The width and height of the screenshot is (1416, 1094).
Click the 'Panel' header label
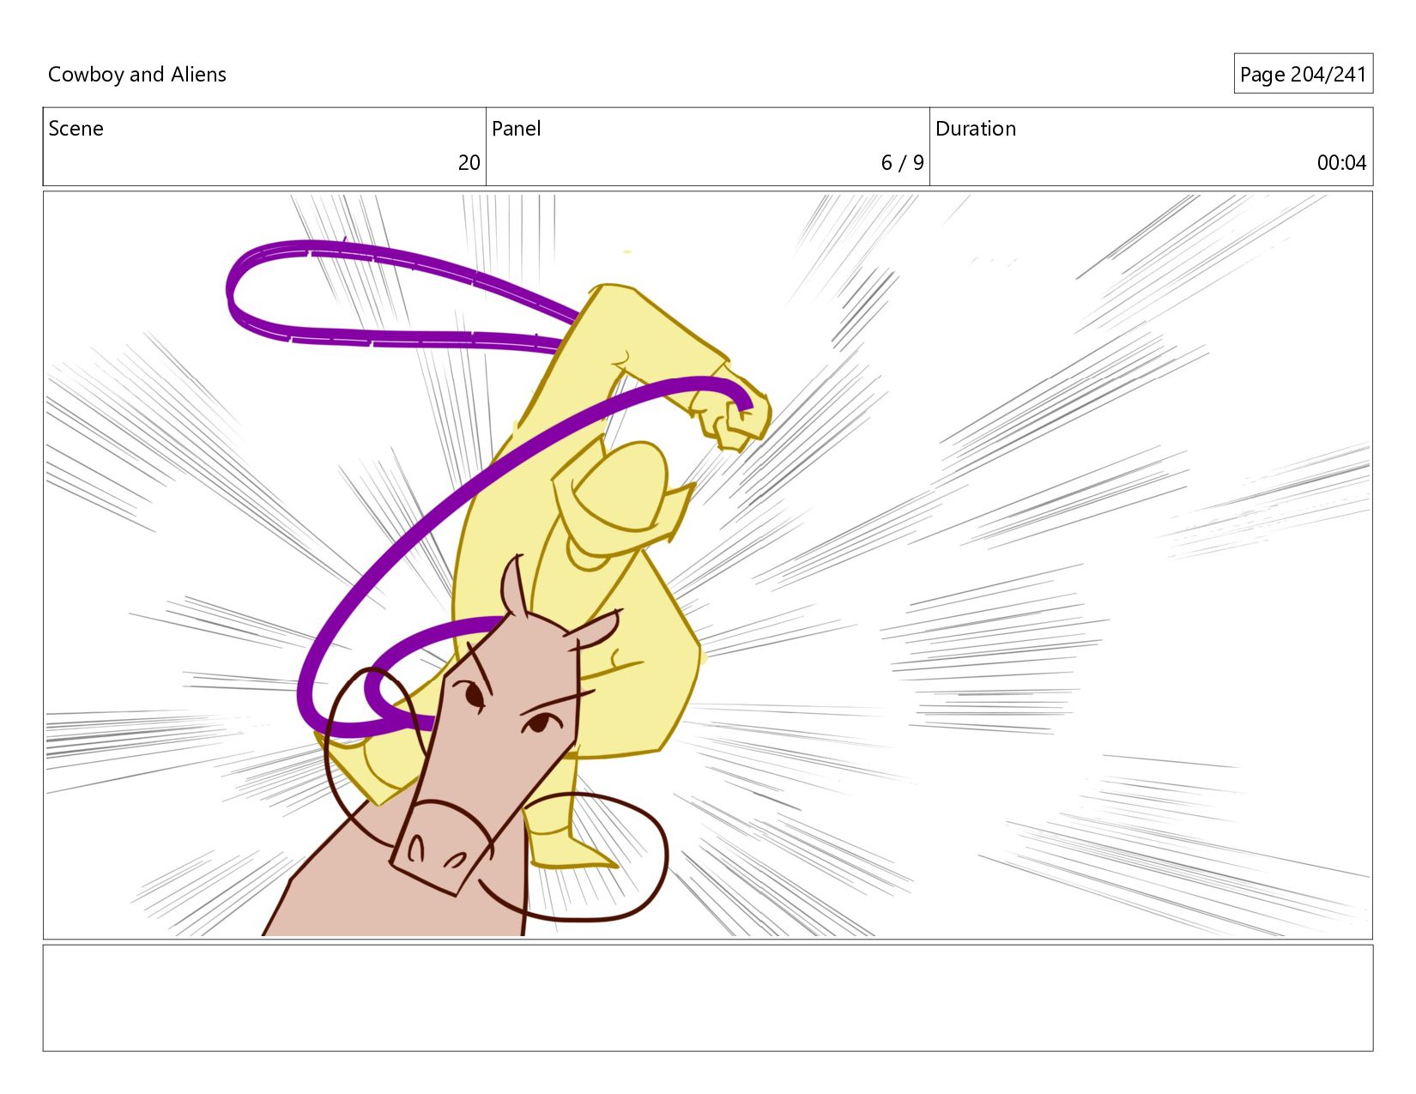click(516, 129)
